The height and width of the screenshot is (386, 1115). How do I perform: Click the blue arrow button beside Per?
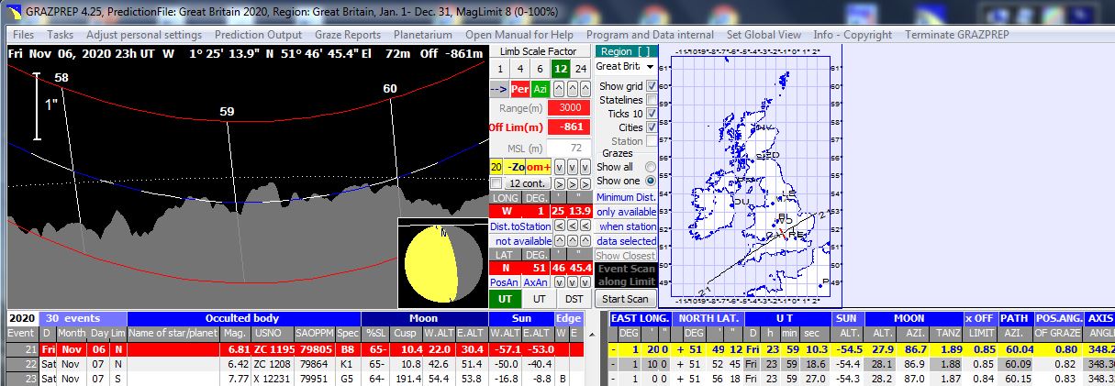498,89
